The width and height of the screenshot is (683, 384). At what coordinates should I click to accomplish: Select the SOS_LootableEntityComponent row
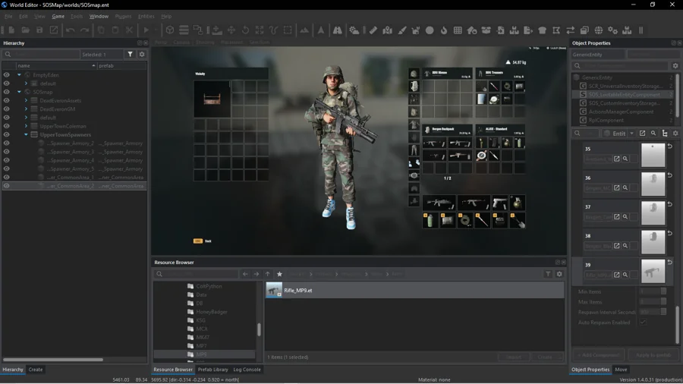[x=624, y=94]
